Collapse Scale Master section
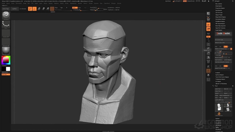The height and width of the screenshot is (132, 235). point(219,30)
